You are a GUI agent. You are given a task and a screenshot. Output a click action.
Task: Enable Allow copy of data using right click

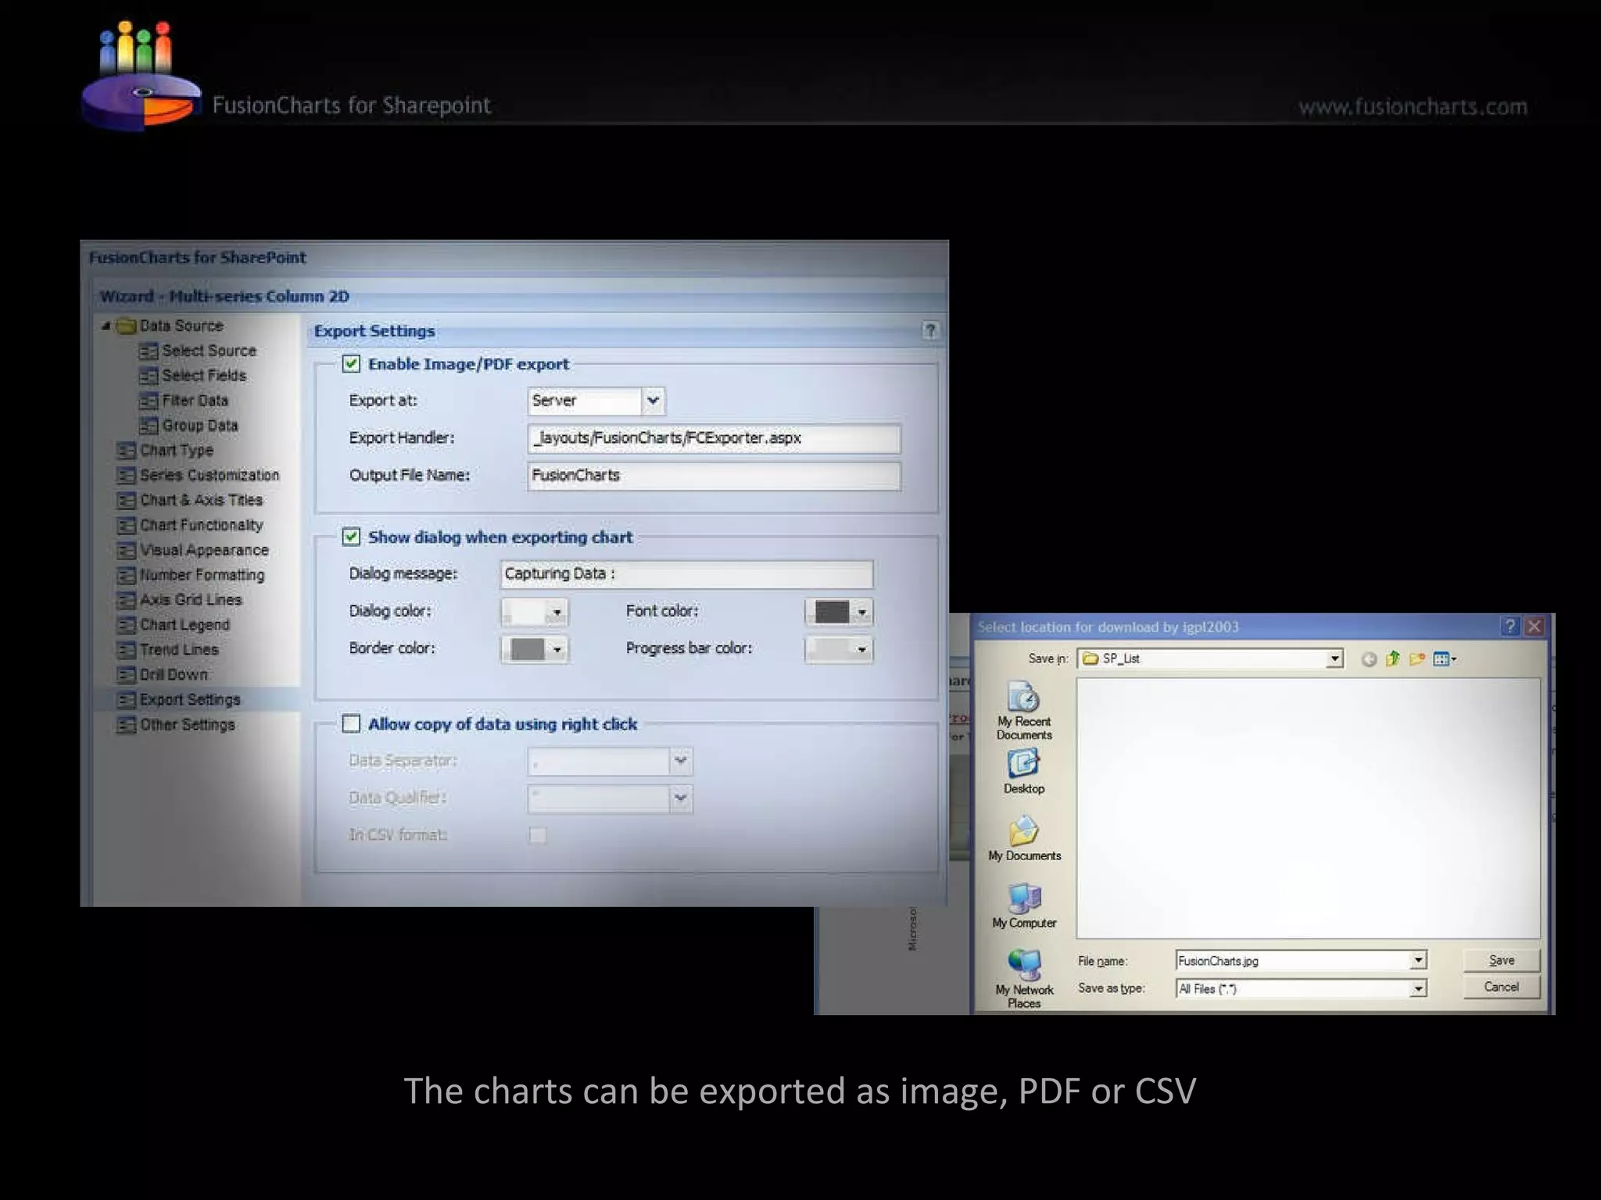pos(351,723)
